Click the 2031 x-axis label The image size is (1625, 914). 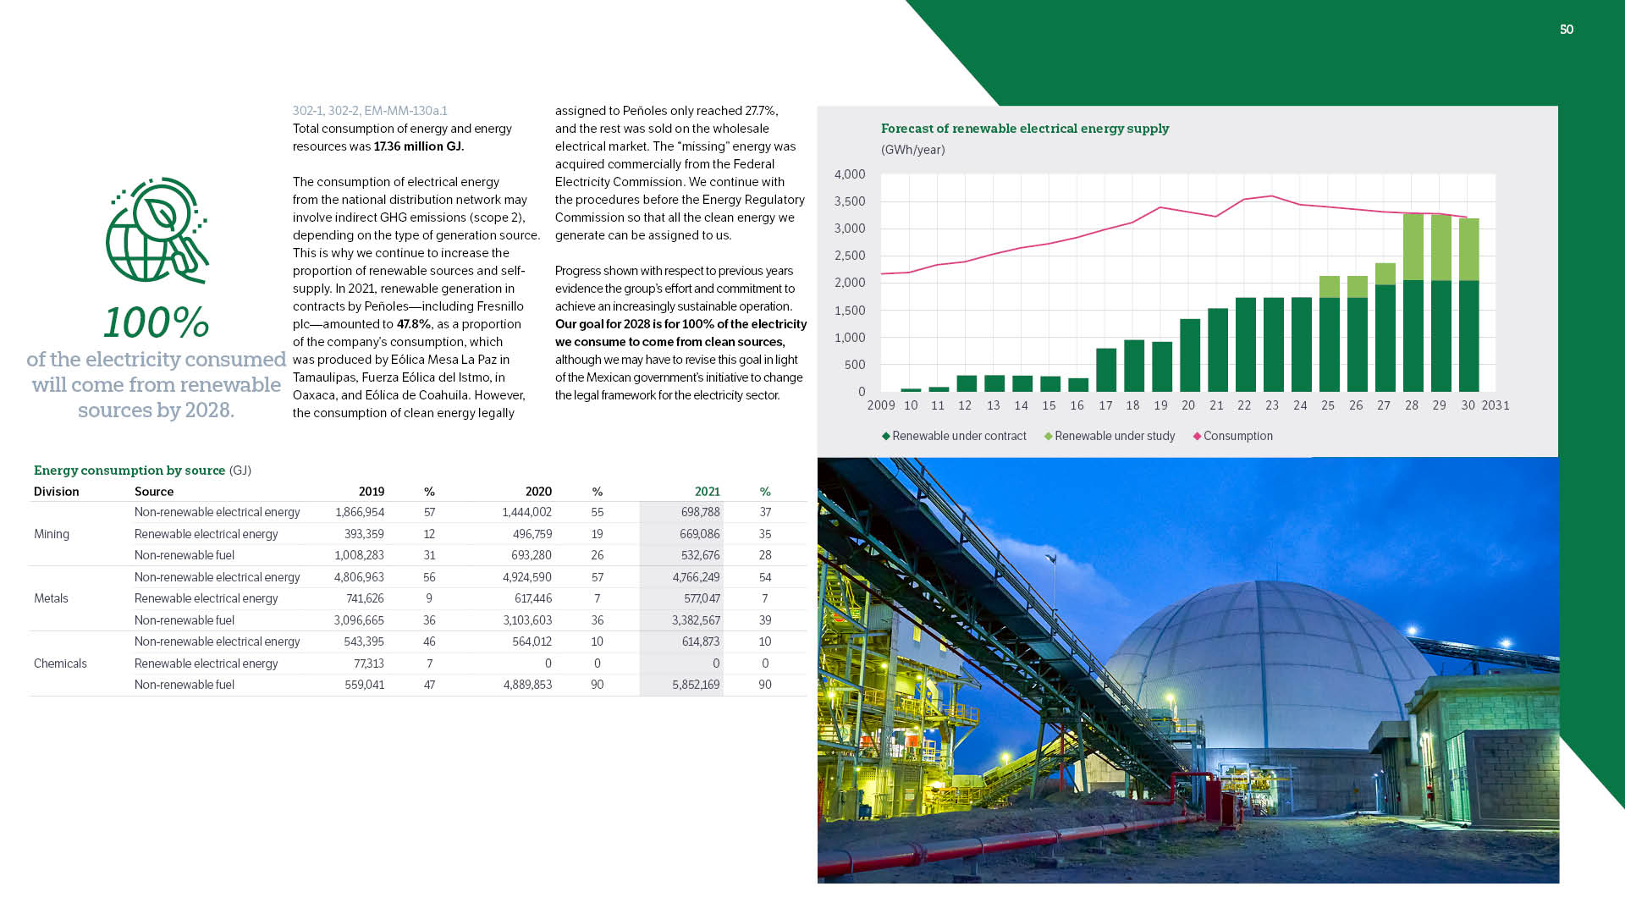pos(1496,405)
